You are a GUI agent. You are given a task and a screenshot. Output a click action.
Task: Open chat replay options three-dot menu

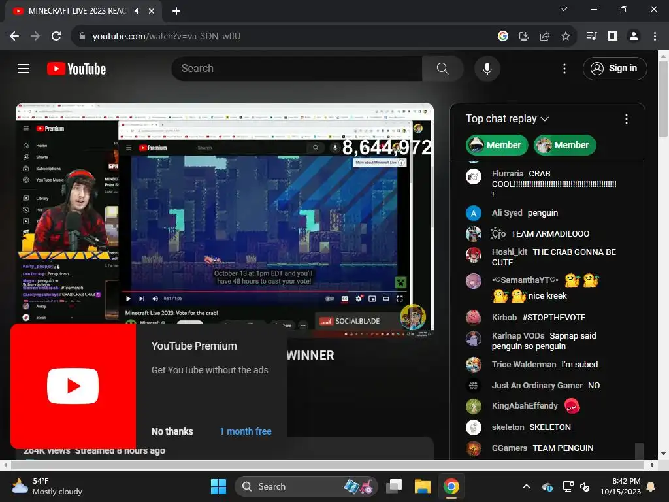click(626, 119)
